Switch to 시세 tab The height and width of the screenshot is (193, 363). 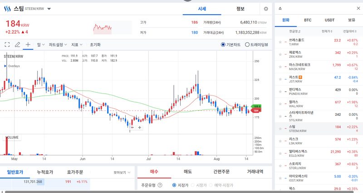[x=202, y=9]
